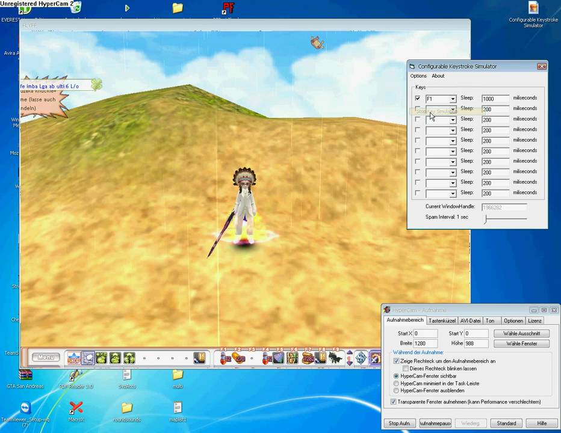The image size is (561, 433).
Task: Click the blue S icon in game toolbar
Action: click(361, 358)
